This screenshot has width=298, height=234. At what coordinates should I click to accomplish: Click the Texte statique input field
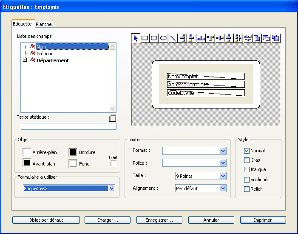(x=68, y=126)
